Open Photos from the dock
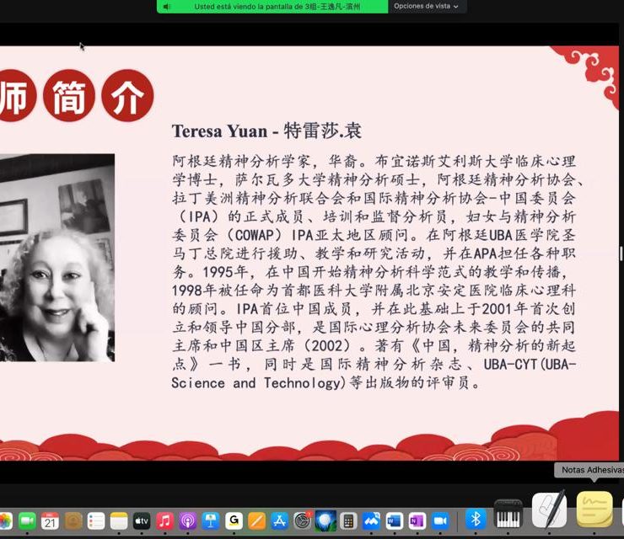The width and height of the screenshot is (624, 539). click(5, 521)
